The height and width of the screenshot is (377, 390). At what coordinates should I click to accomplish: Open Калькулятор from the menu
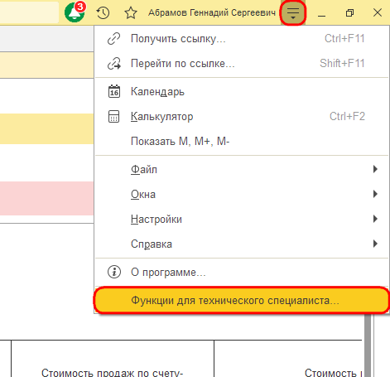coord(242,117)
